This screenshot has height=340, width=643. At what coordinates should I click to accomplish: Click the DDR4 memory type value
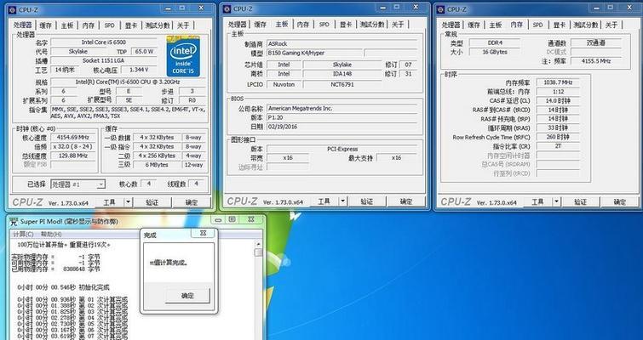click(x=494, y=43)
